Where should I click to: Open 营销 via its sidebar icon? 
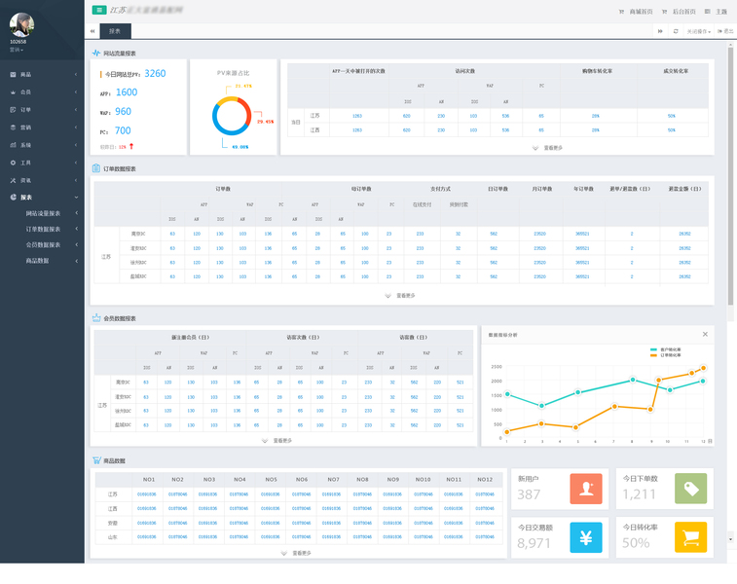coord(13,128)
